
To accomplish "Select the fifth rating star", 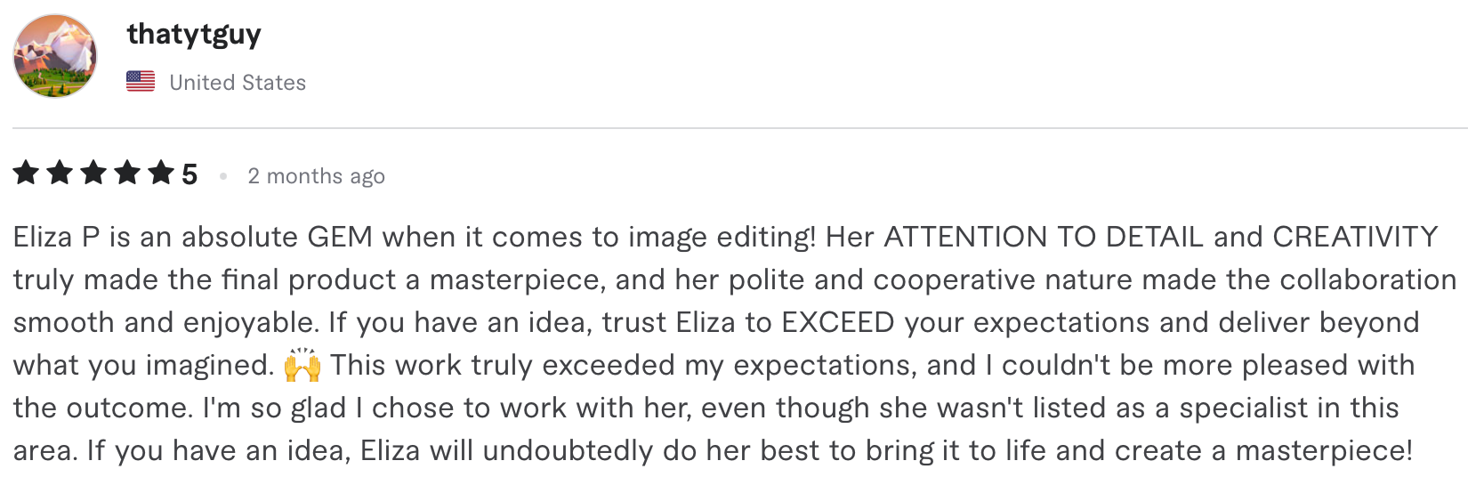I will [161, 173].
